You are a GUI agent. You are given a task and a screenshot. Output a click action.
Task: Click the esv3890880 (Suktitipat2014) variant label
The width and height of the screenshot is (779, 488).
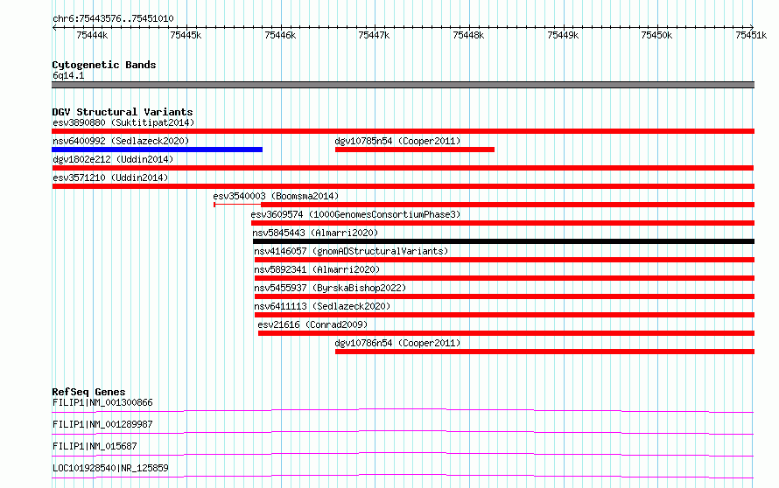point(123,122)
